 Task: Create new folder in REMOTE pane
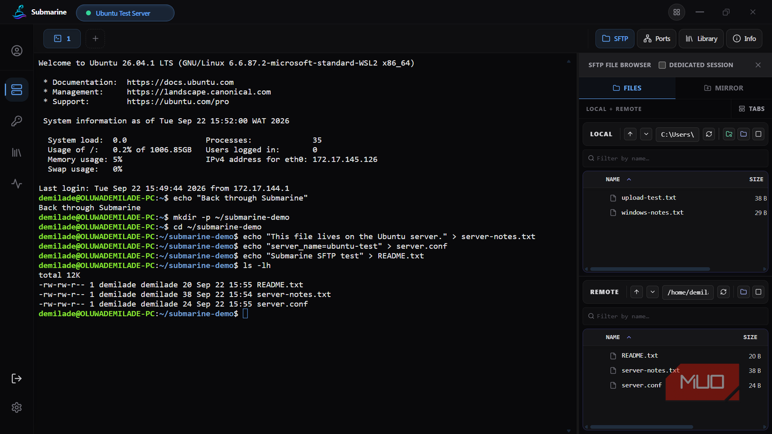[743, 292]
